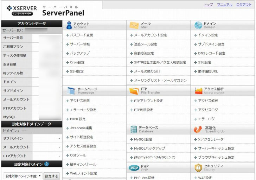Click the Database cylinder icon
Screen dimensions: 256x180
click(134, 130)
